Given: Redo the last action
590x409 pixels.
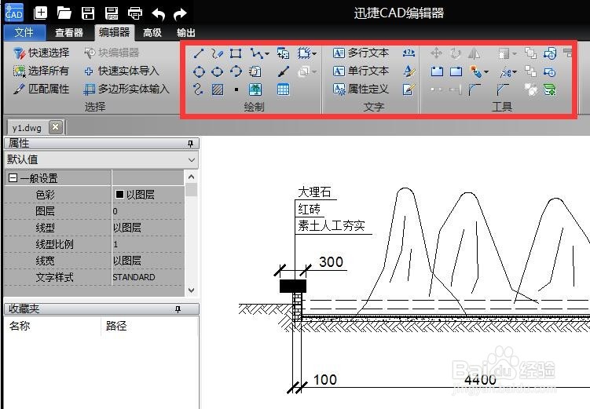Looking at the screenshot, I should point(180,14).
